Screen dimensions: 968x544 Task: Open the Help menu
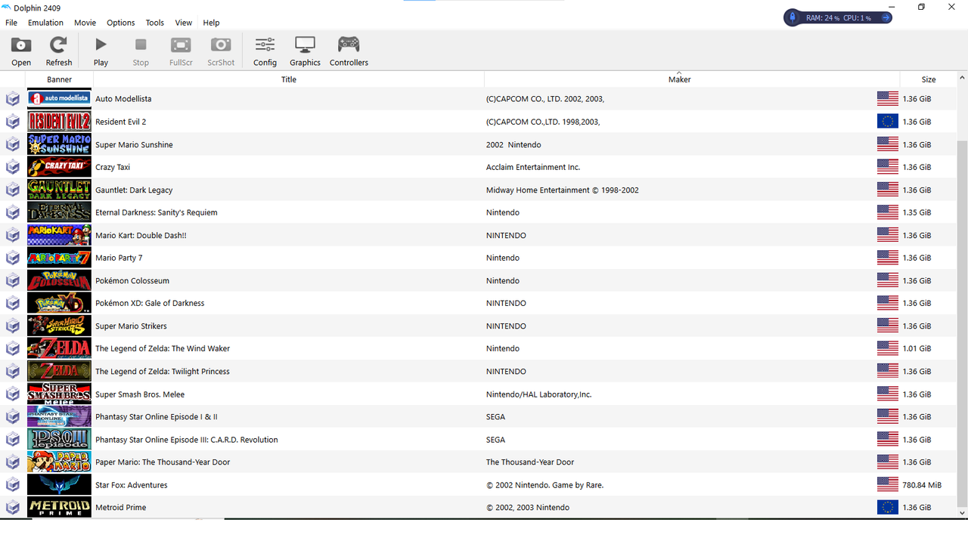211,23
